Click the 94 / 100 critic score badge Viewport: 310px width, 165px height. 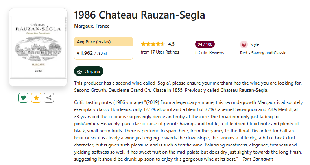(x=205, y=44)
